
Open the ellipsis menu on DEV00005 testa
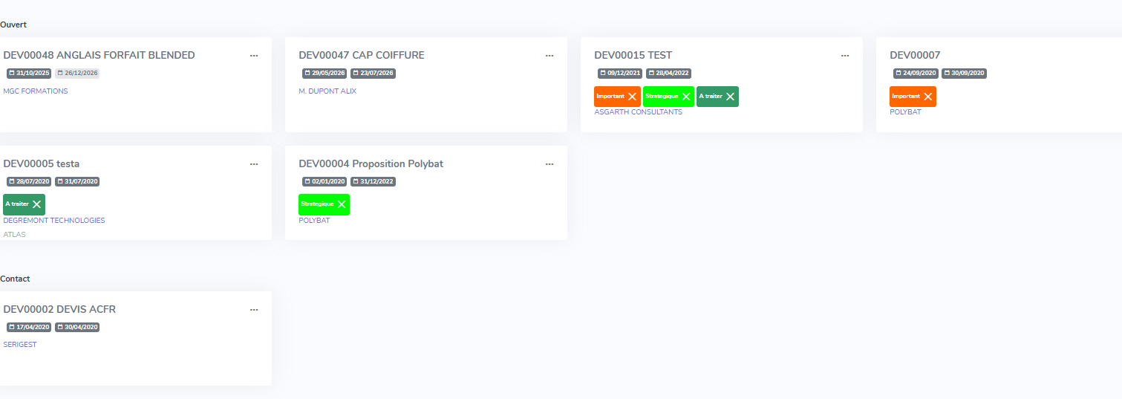click(254, 164)
